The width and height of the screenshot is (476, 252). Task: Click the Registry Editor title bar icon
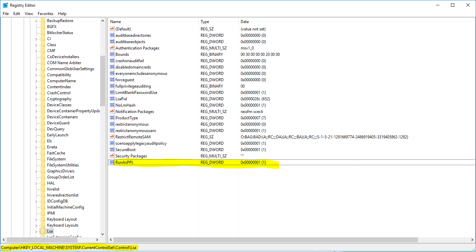5,5
